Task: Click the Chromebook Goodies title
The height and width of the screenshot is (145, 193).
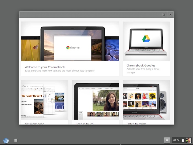Action: point(141,65)
